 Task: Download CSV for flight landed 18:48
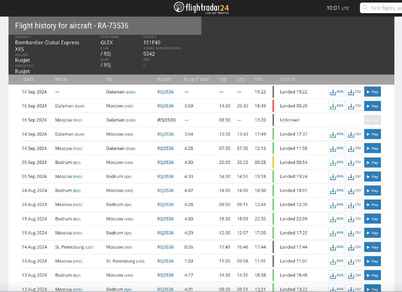point(355,275)
